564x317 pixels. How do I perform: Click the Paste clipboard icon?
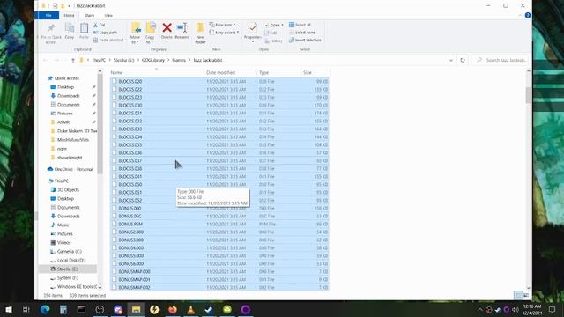point(84,31)
